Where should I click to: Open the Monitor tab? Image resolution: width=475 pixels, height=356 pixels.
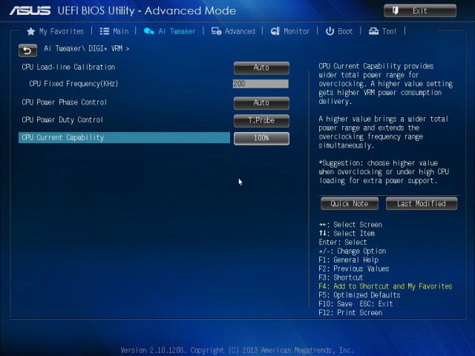[290, 31]
